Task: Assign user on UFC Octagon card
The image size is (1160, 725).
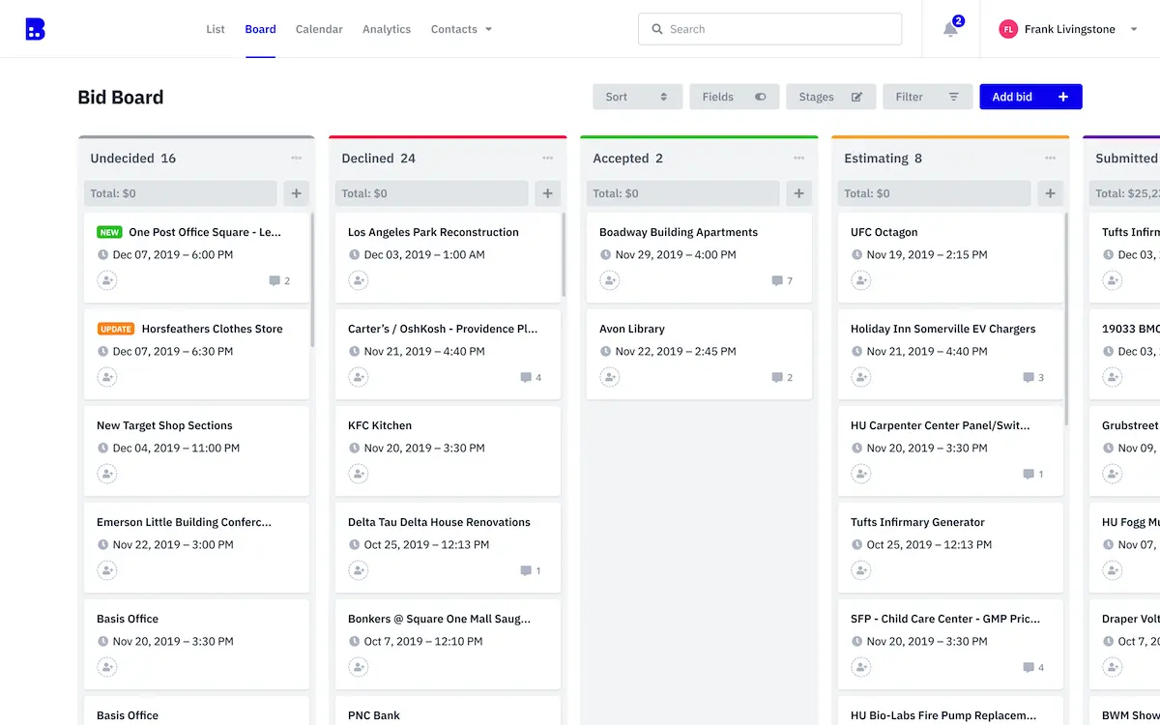Action: (861, 280)
